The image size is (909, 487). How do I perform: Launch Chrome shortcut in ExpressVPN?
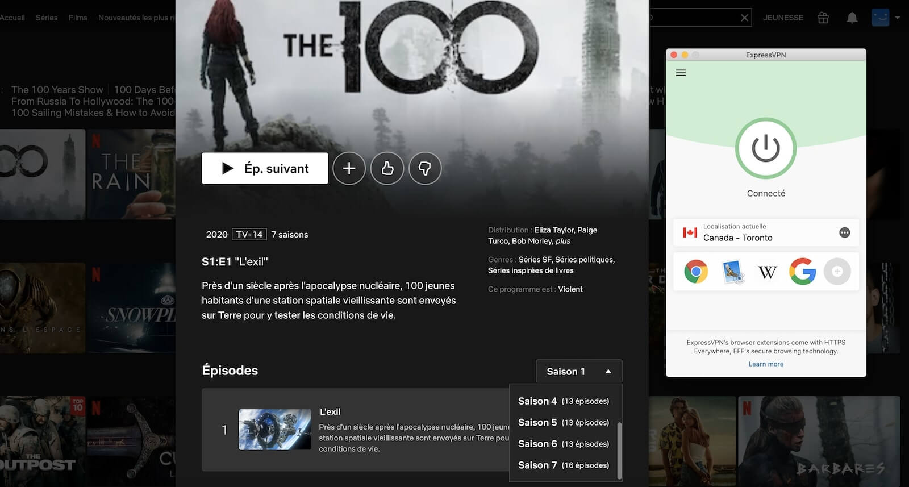[696, 272]
